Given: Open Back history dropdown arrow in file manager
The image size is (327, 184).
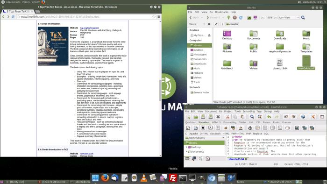Looking at the screenshot, I should [202, 17].
